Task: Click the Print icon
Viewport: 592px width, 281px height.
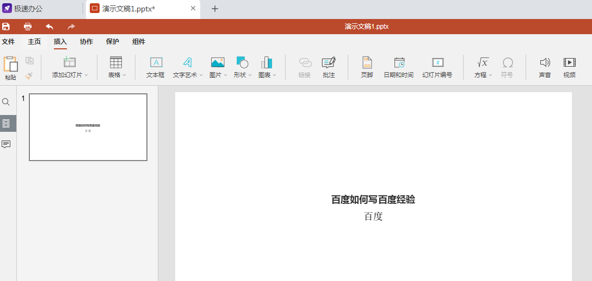Action: click(28, 27)
